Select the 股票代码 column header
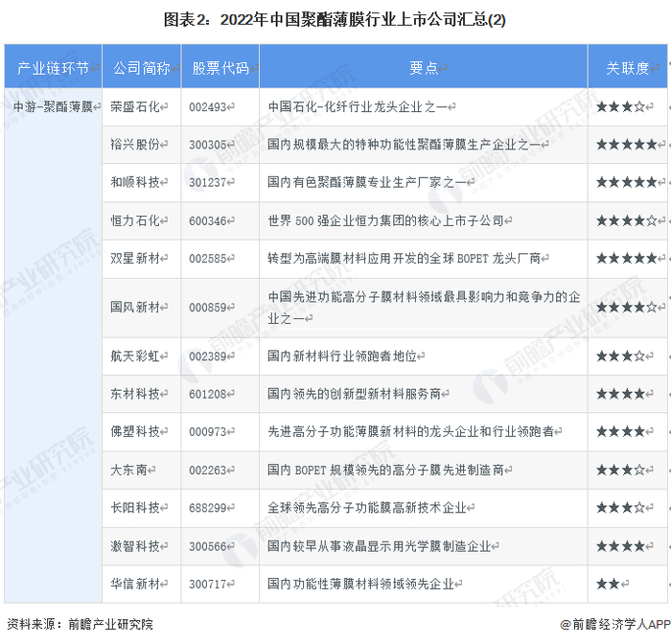Viewport: 671px width, 644px height. tap(220, 68)
